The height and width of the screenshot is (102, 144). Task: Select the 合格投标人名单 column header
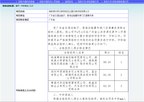(x=74, y=53)
